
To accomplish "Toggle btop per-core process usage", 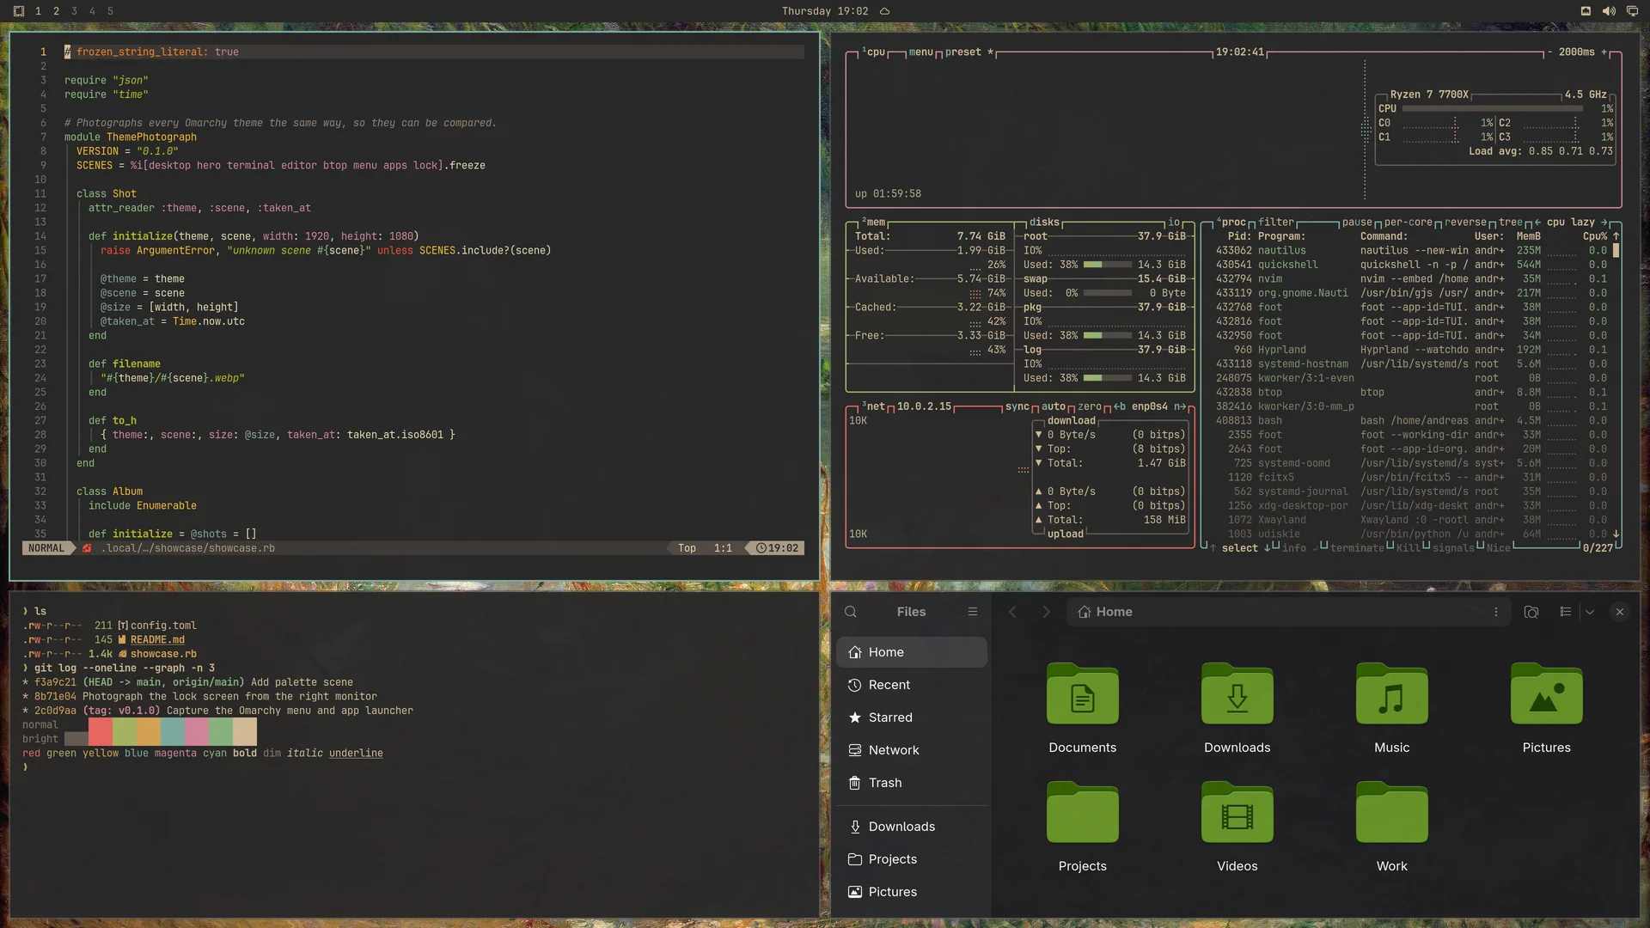I will point(1408,223).
